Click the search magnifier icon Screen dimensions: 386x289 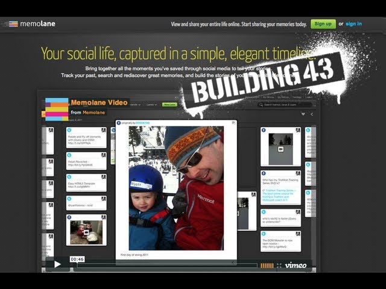(x=261, y=105)
